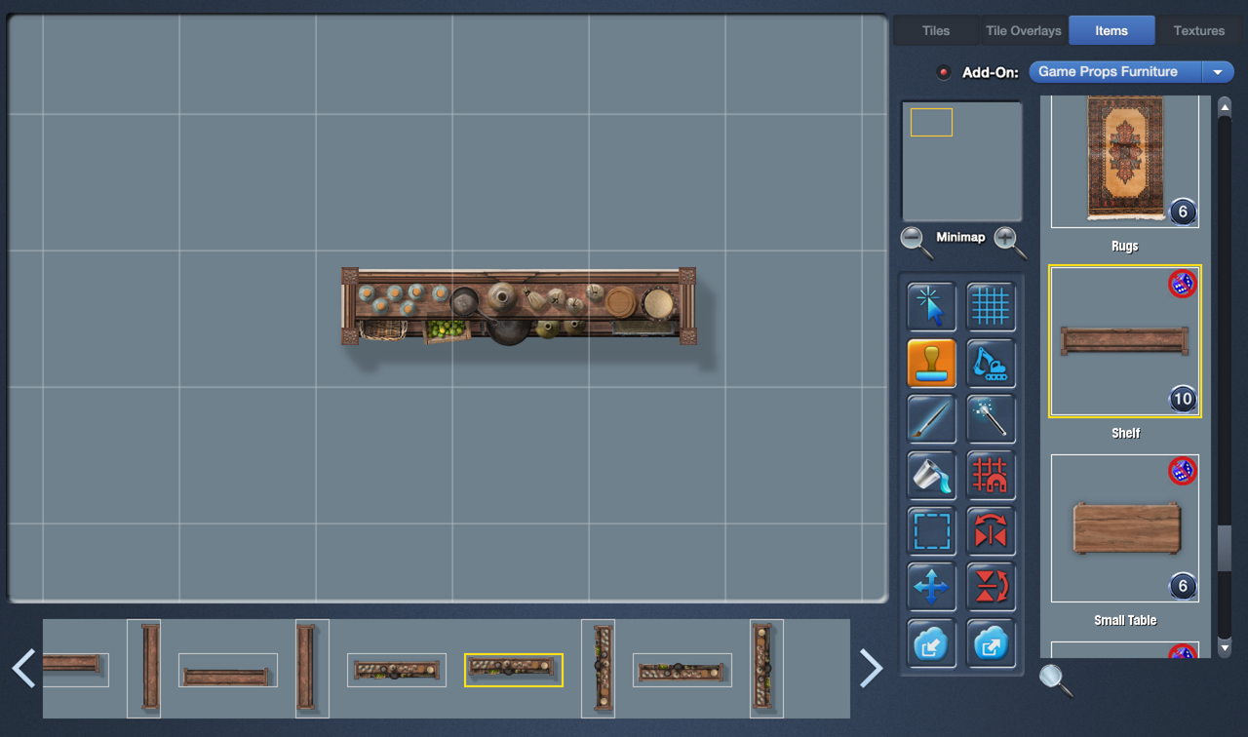Choose the excavator demolish tool
The image size is (1248, 737).
coord(991,363)
